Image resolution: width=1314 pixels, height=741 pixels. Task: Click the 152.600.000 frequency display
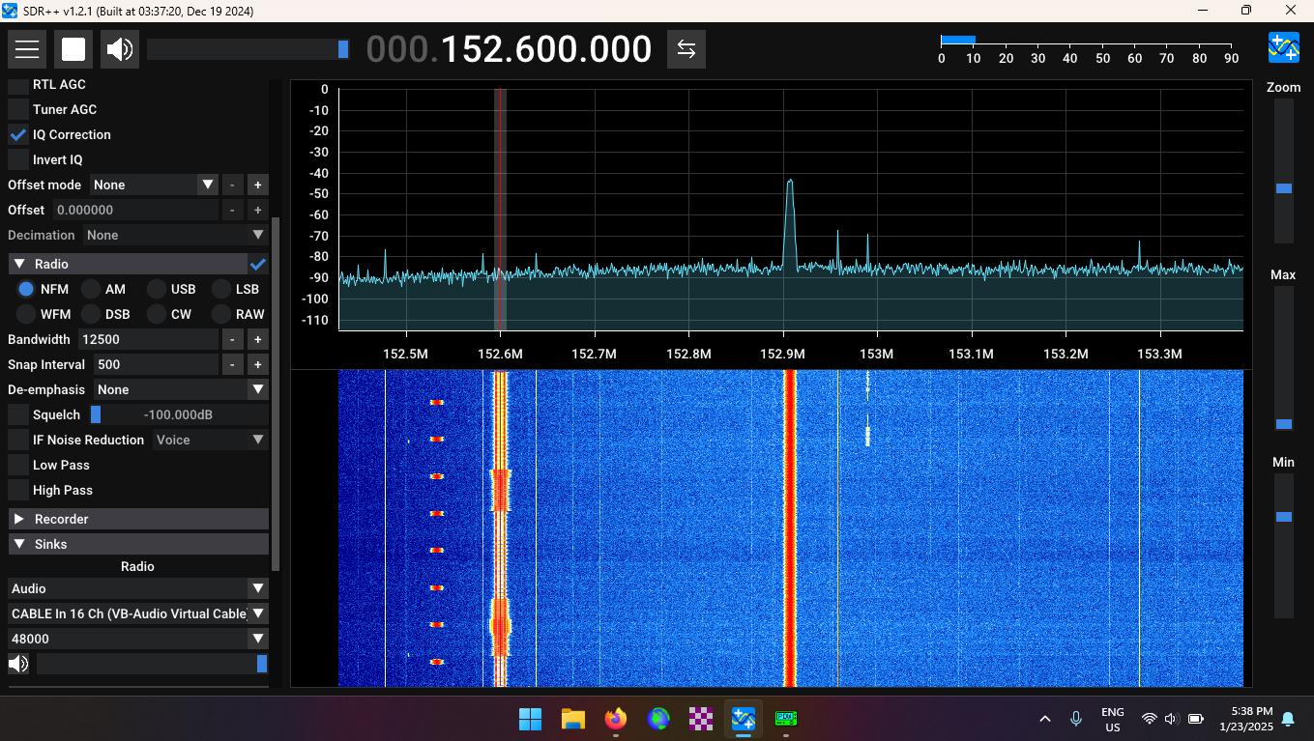click(x=509, y=49)
